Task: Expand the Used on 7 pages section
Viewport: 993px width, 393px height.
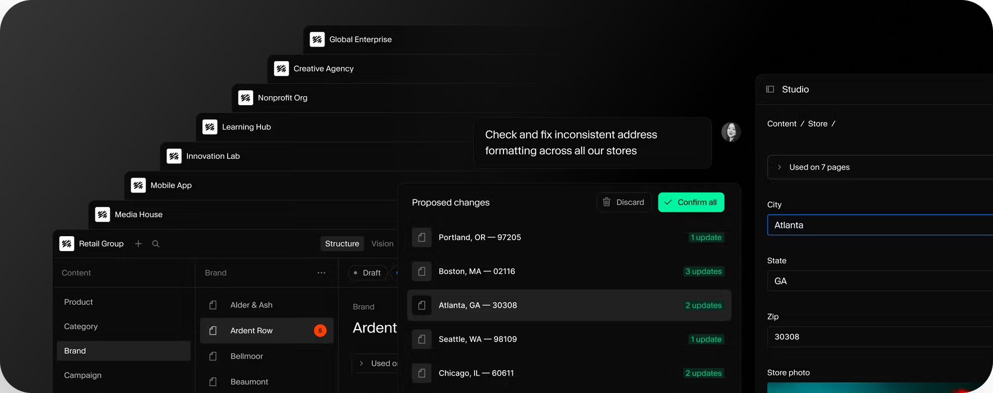Action: tap(880, 167)
